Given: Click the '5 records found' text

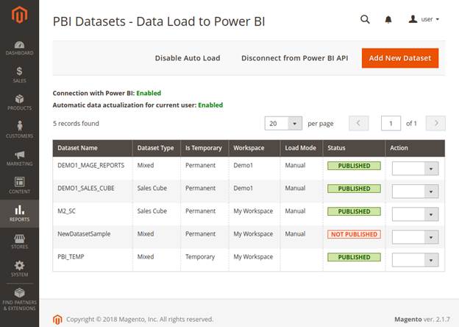Looking at the screenshot, I should click(x=76, y=123).
